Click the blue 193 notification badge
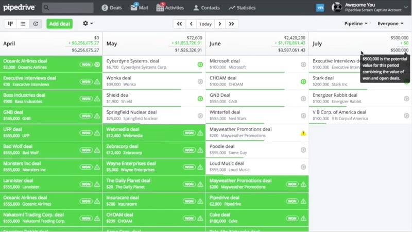 (320, 8)
